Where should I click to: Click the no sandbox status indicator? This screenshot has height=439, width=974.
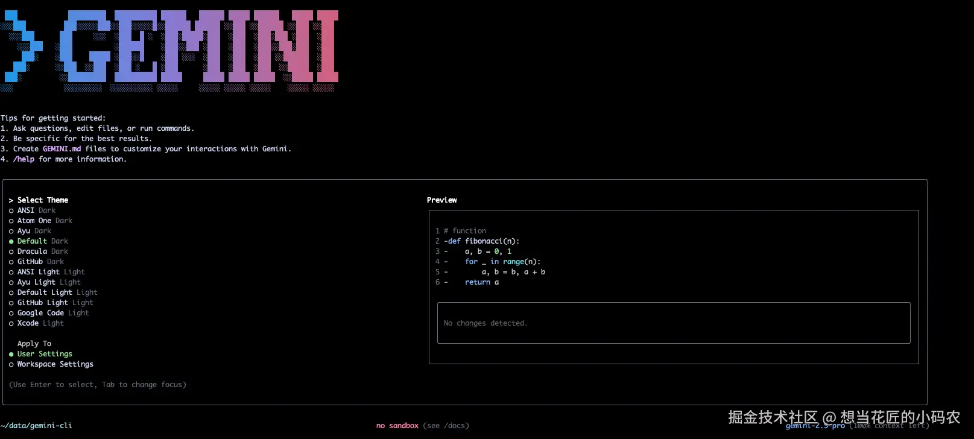click(x=397, y=426)
